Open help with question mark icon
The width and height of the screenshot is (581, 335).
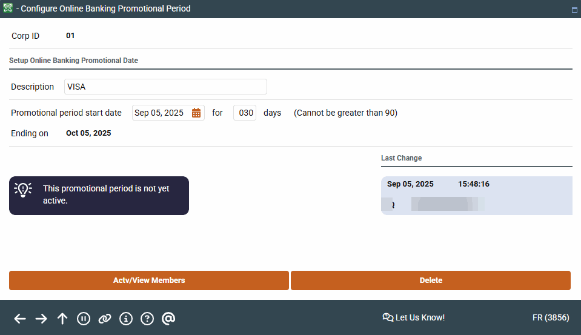(x=147, y=319)
